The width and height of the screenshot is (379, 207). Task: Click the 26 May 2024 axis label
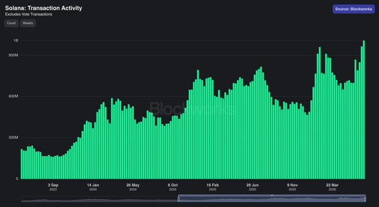click(133, 187)
